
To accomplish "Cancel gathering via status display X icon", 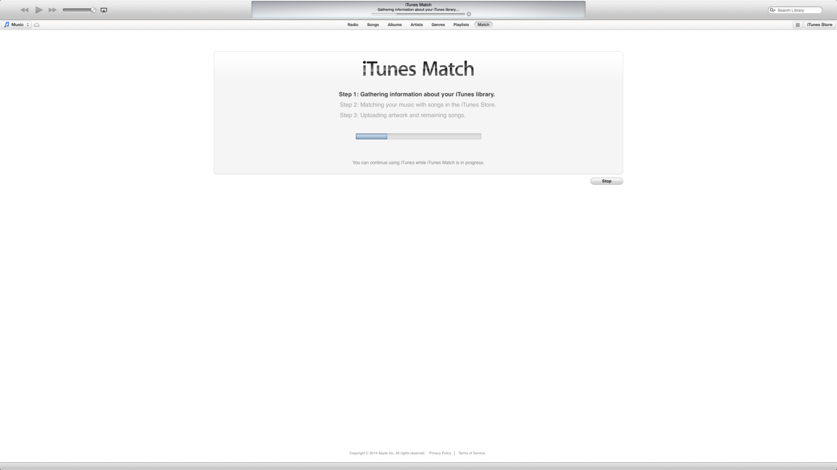I will [469, 14].
